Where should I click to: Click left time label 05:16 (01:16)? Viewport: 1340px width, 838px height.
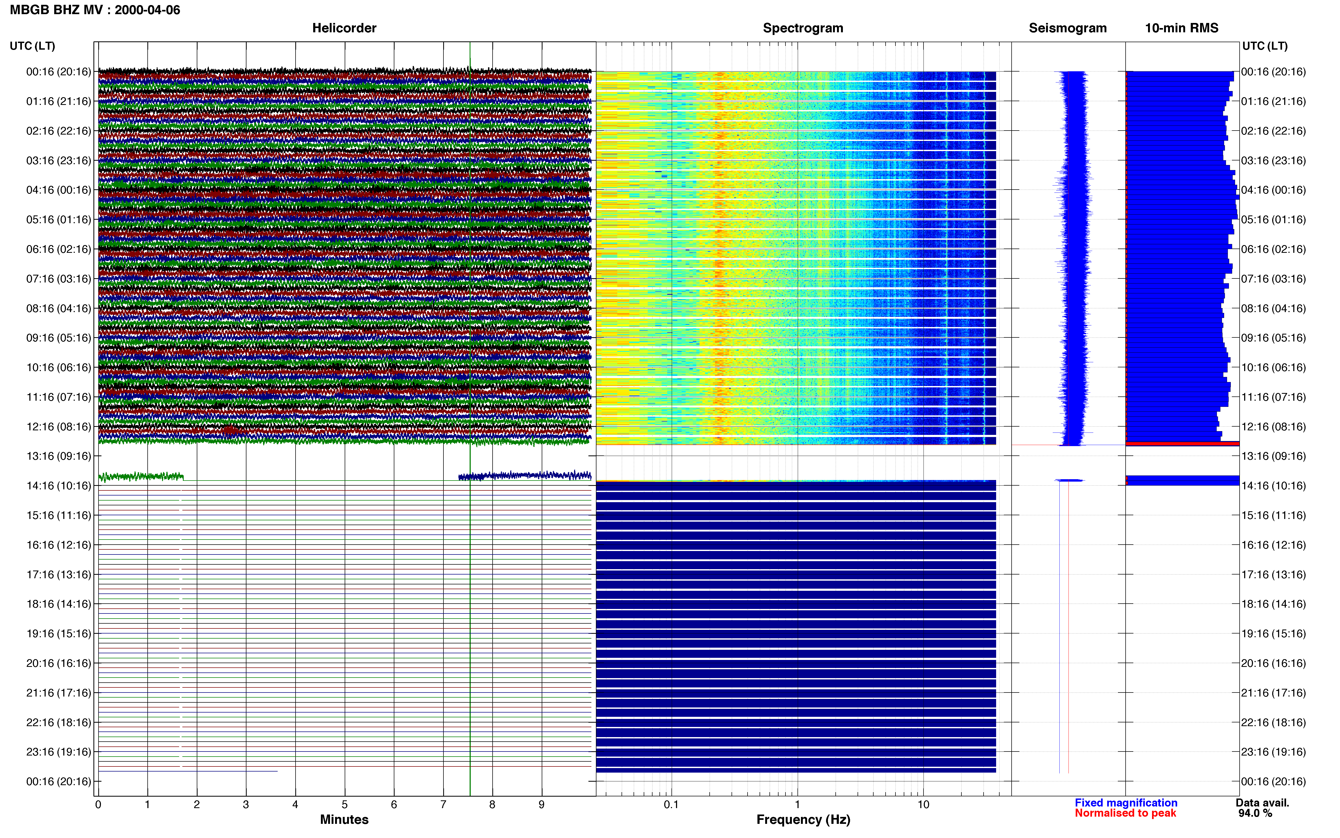[59, 219]
